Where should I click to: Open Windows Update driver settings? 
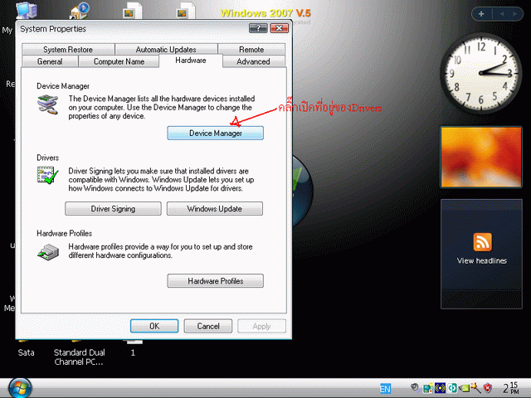[x=215, y=208]
